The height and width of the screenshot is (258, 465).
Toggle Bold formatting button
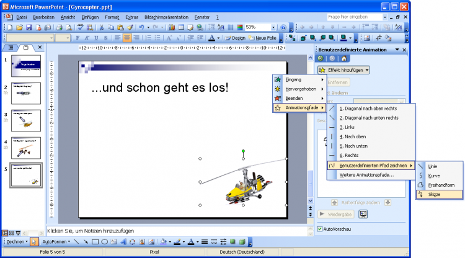[x=78, y=38]
